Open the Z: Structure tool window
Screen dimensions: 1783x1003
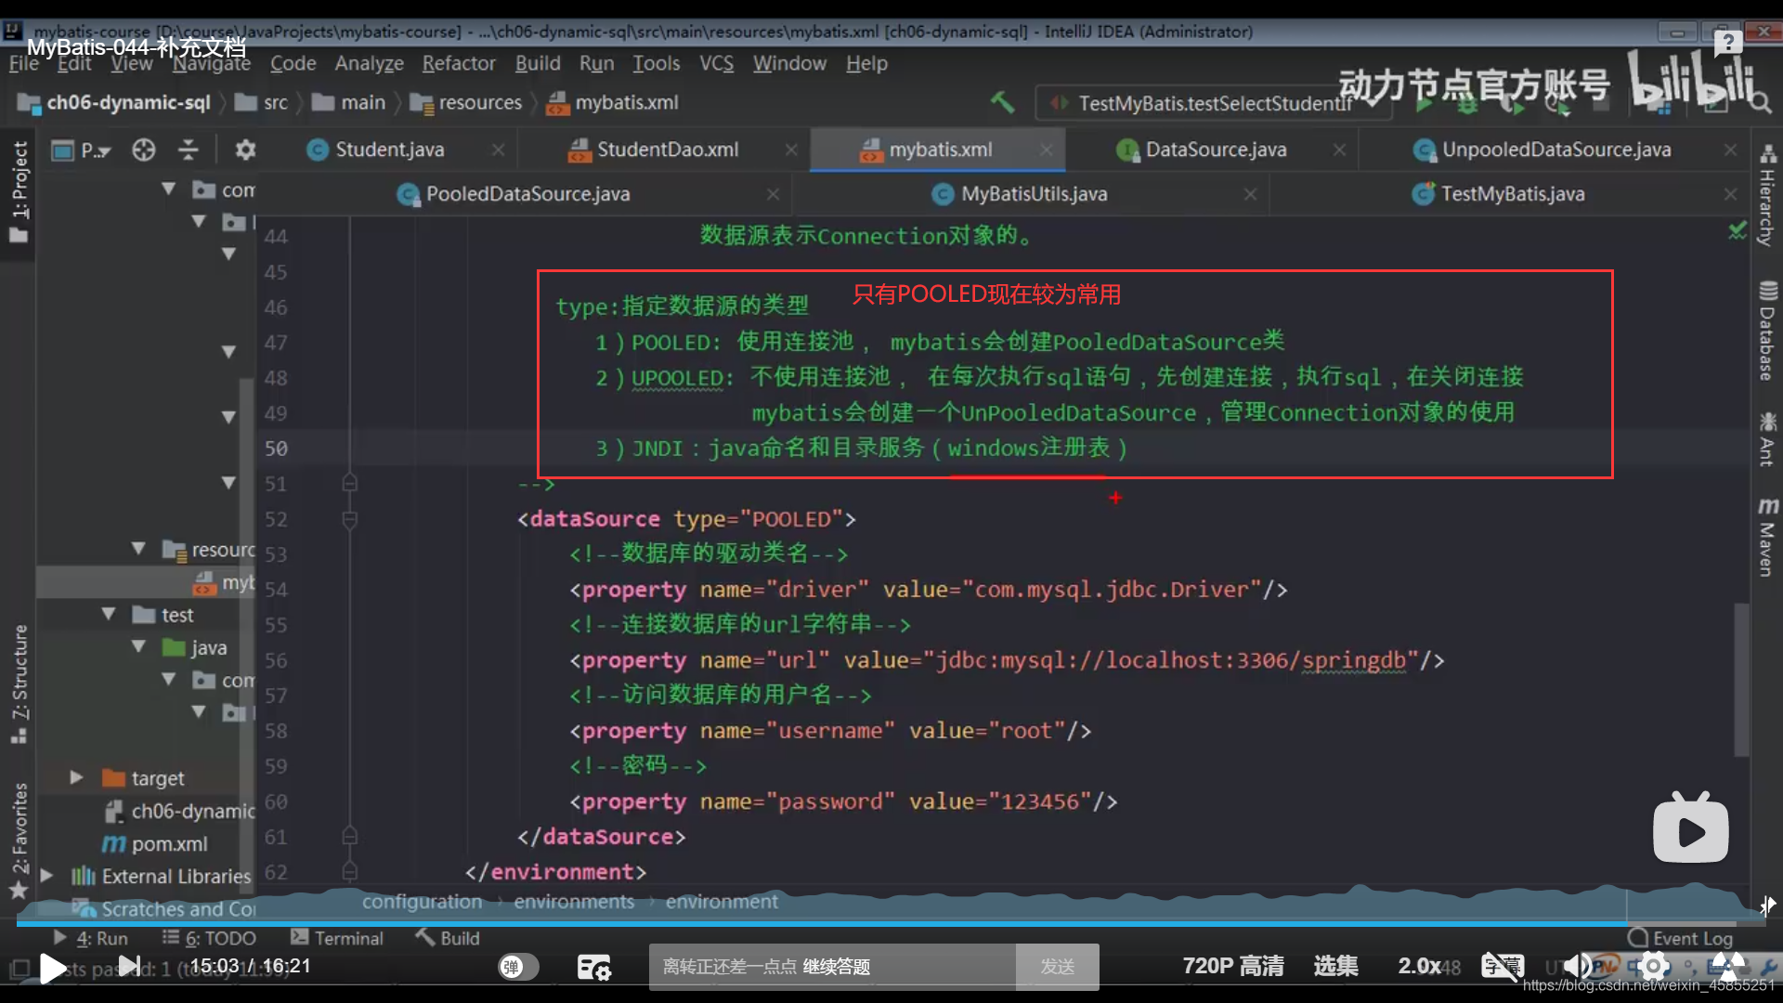coord(20,684)
